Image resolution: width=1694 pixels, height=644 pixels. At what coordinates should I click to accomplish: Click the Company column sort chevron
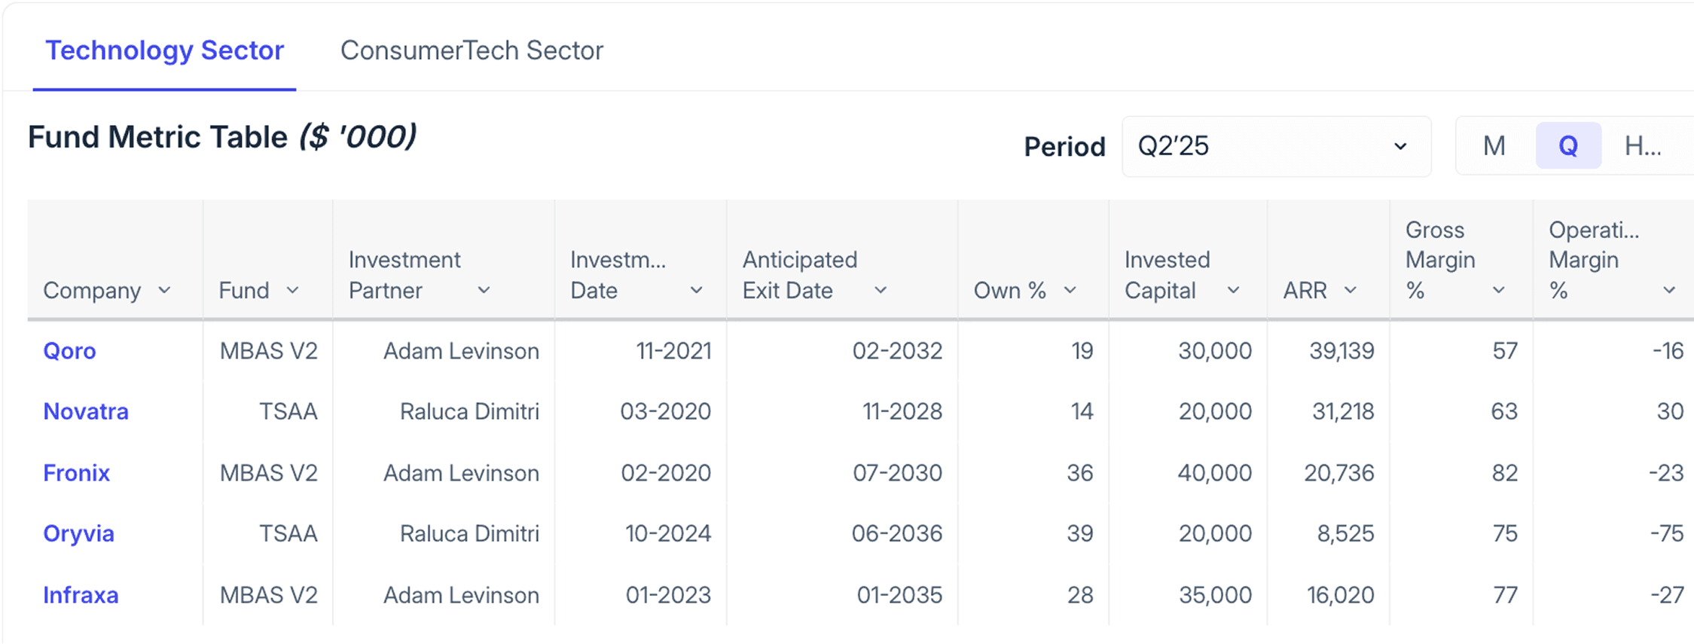164,290
